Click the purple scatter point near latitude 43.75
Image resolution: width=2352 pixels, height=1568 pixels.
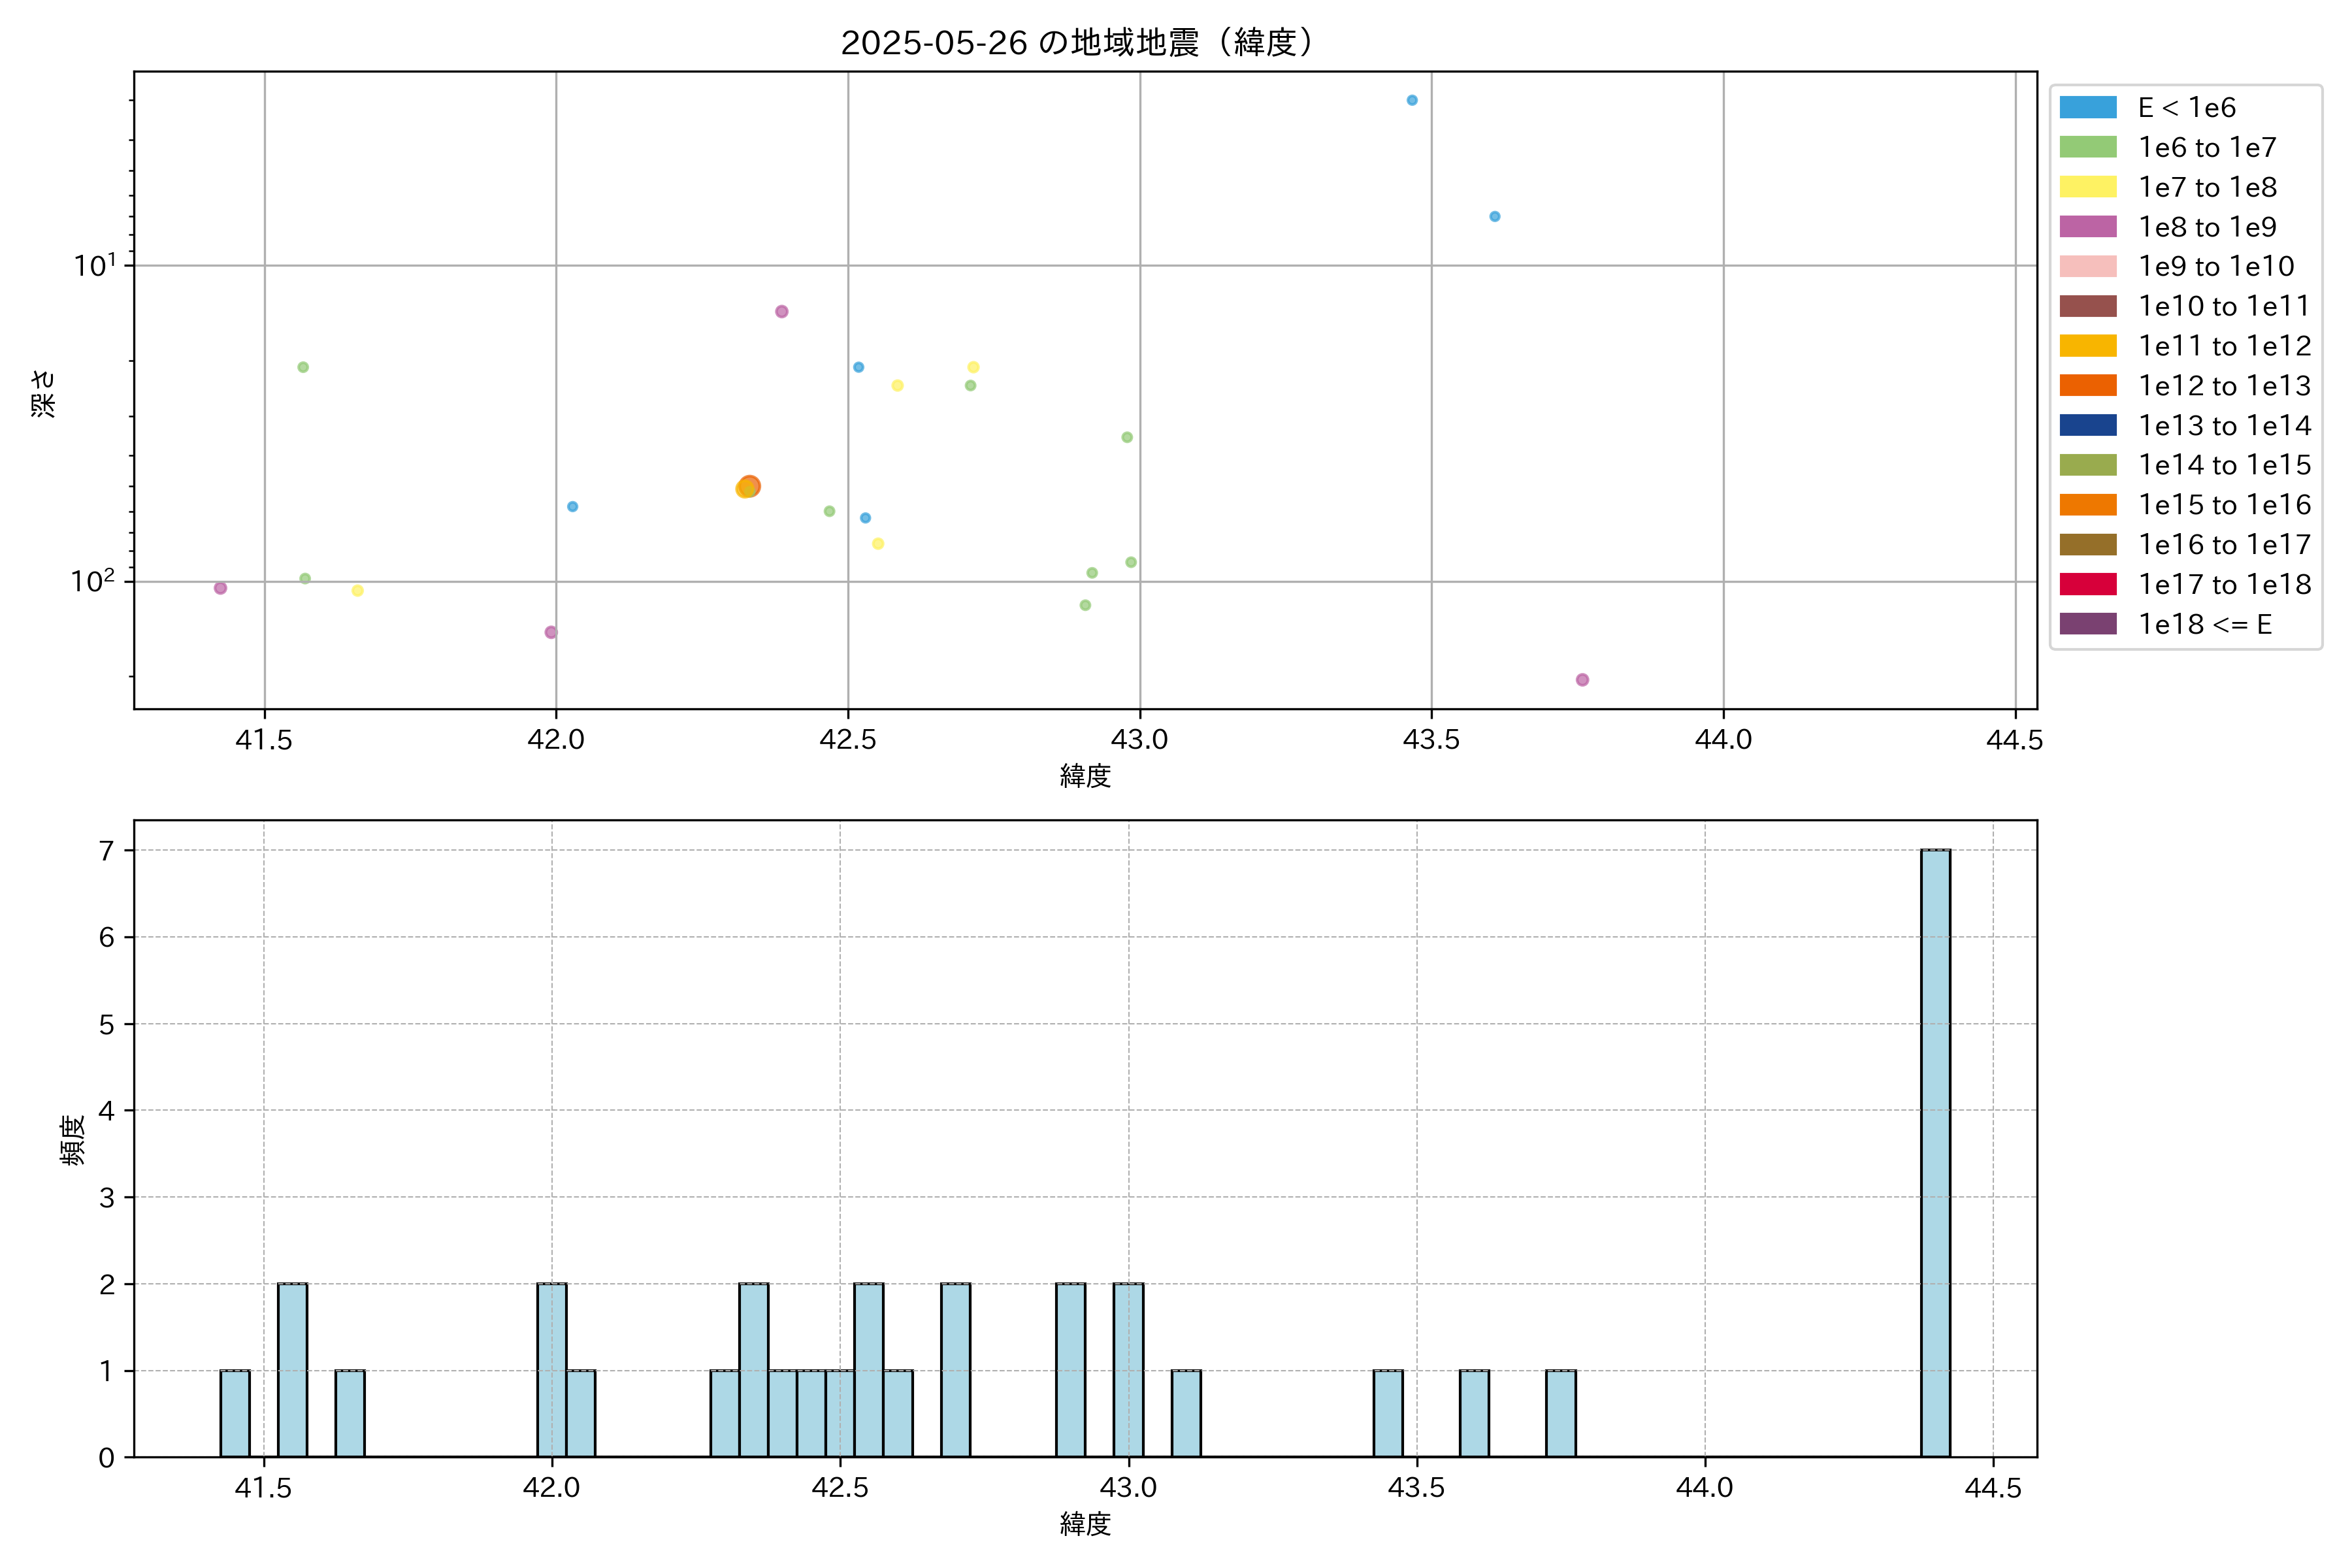[x=1582, y=680]
